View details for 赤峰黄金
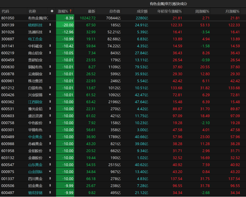Screen dimensions: 246x197 point(36,144)
